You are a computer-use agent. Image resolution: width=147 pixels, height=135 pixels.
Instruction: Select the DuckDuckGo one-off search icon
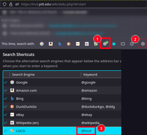tap(69, 44)
